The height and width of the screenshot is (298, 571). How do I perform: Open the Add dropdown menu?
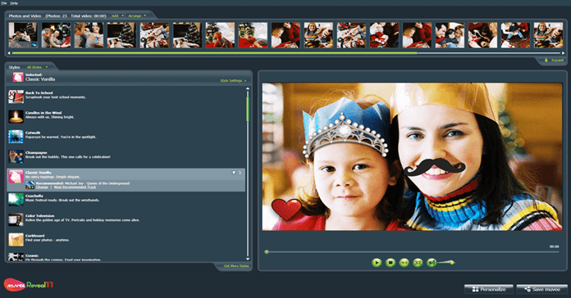[117, 16]
